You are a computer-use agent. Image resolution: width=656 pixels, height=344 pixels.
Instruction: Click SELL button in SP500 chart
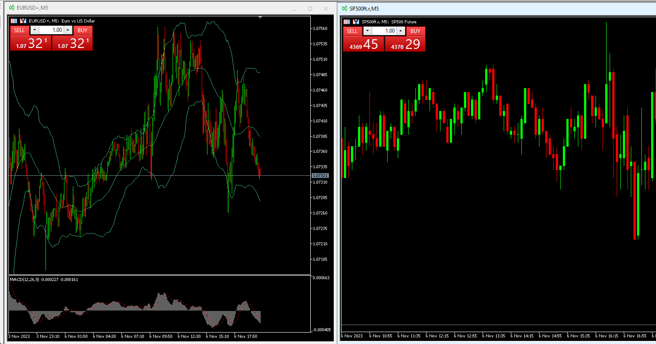pyautogui.click(x=352, y=31)
